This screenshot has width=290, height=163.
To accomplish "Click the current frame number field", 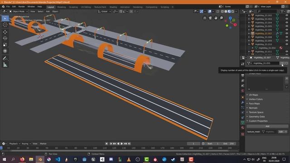I will 193,144.
